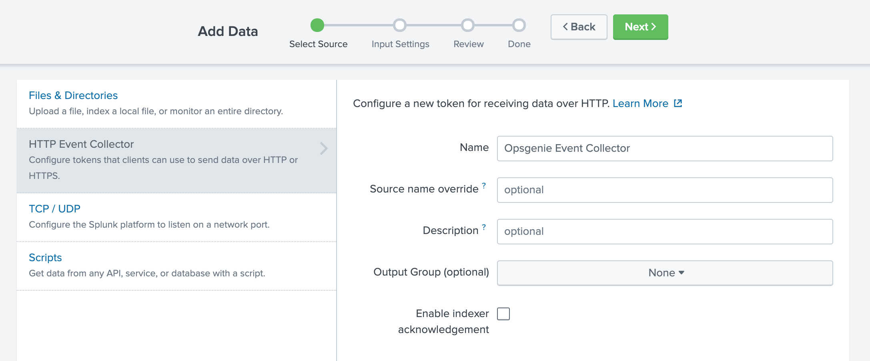Click the HTTP Event Collector chevron arrow
The image size is (870, 361).
(x=324, y=149)
